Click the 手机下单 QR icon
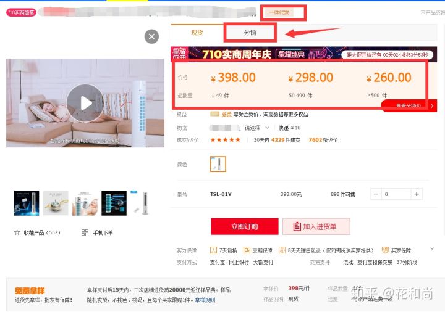Viewport: 445px width, 312px height. (85, 232)
